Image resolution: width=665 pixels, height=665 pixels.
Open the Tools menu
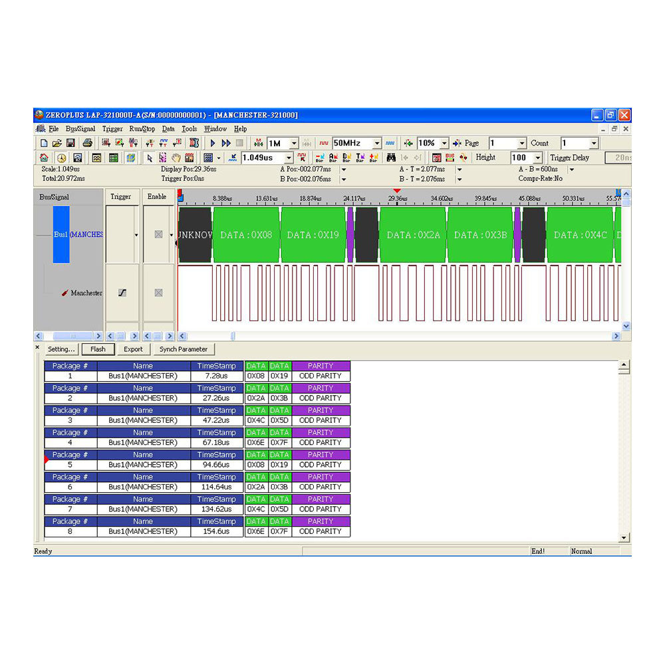click(x=189, y=129)
